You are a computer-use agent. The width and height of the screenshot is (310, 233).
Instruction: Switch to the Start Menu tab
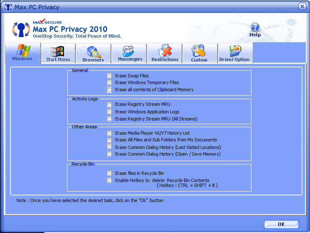point(58,54)
